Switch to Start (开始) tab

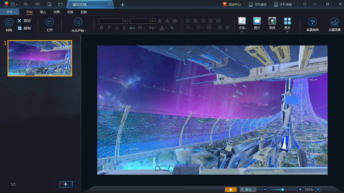pos(29,12)
